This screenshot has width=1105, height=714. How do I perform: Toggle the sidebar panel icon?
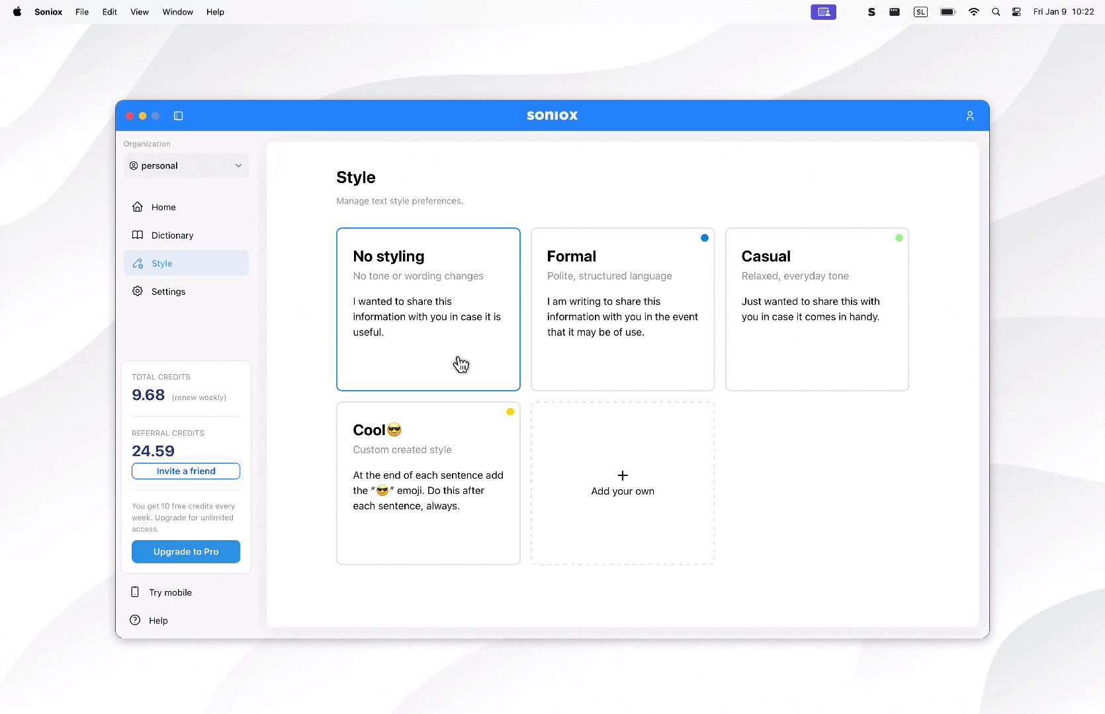(178, 116)
